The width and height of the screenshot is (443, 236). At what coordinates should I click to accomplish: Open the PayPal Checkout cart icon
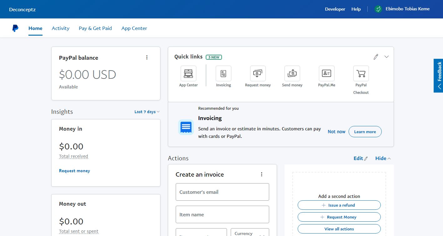pos(361,73)
